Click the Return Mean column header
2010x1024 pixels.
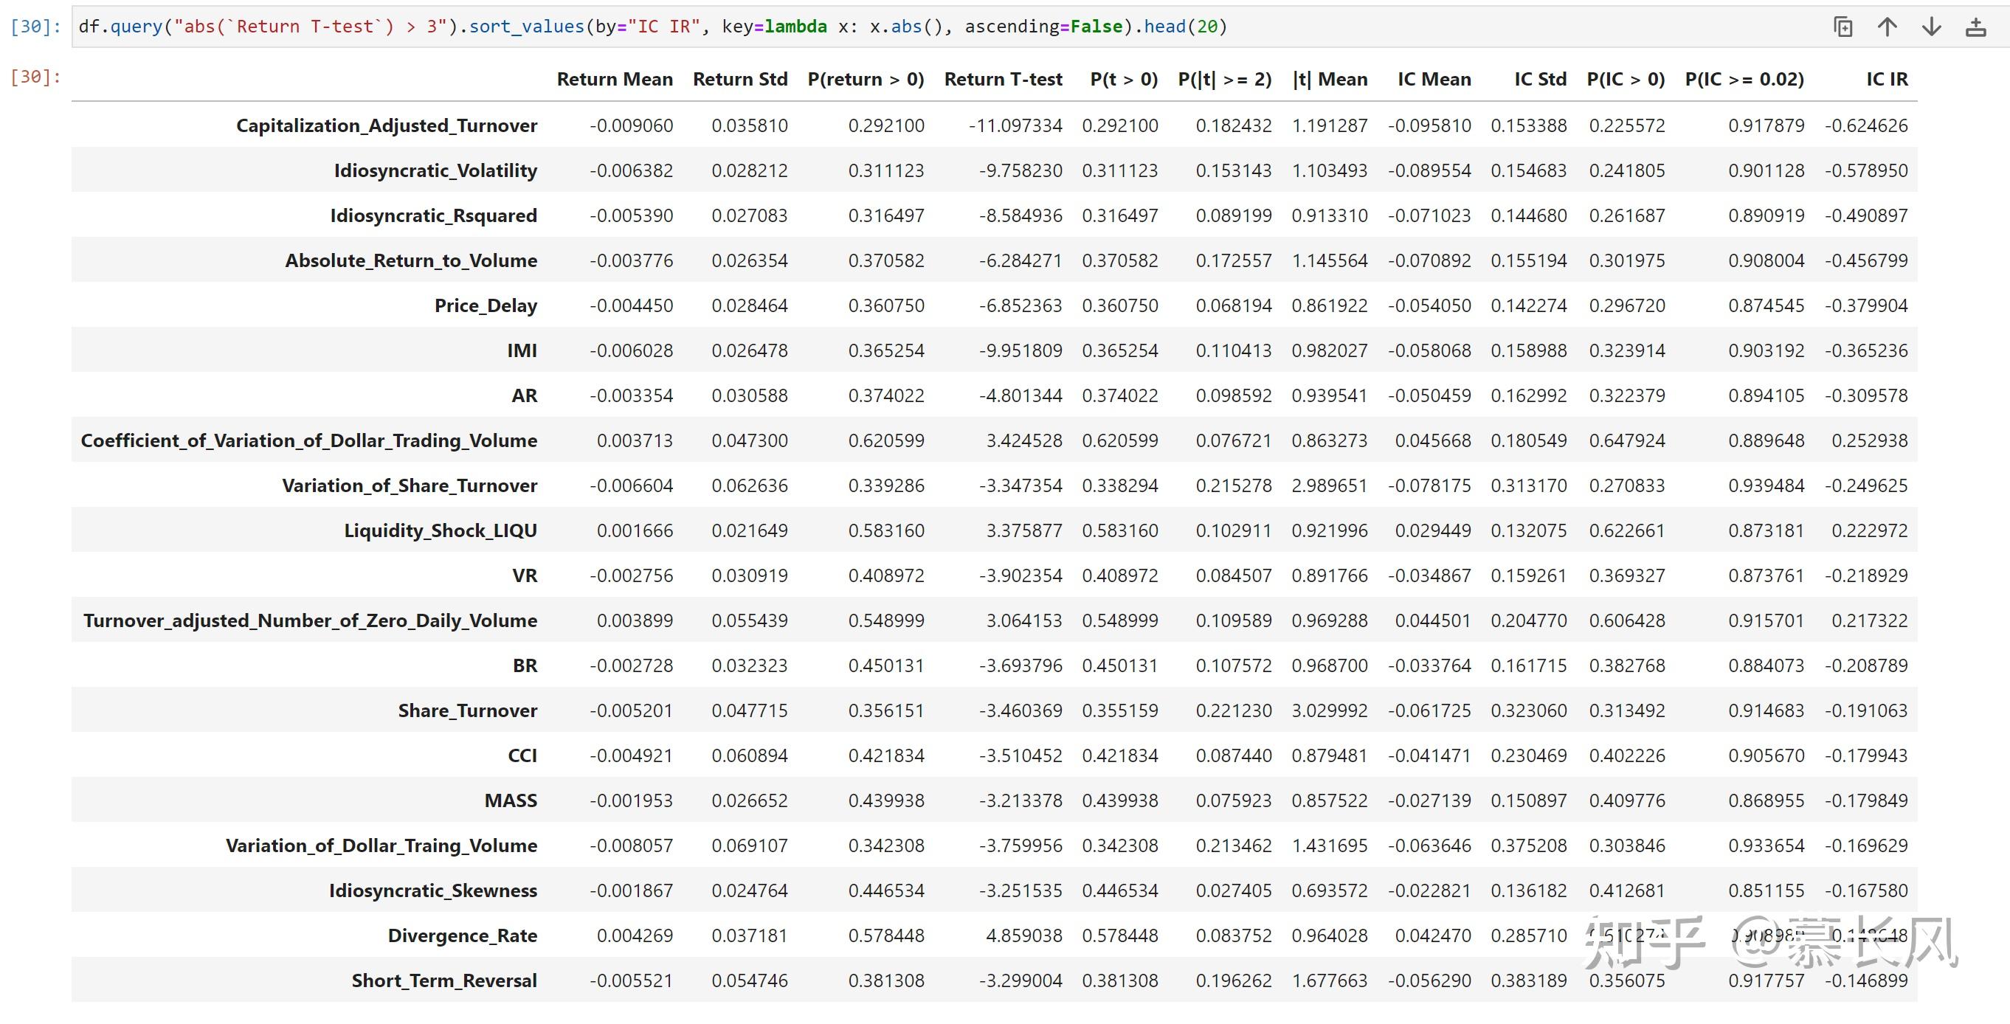point(615,80)
